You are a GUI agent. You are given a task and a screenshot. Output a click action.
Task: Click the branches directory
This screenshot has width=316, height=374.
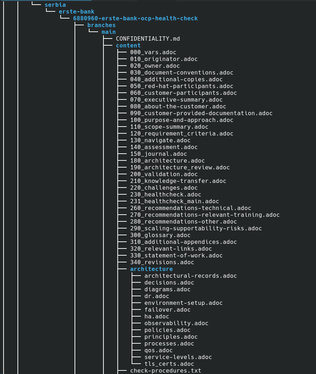[101, 25]
